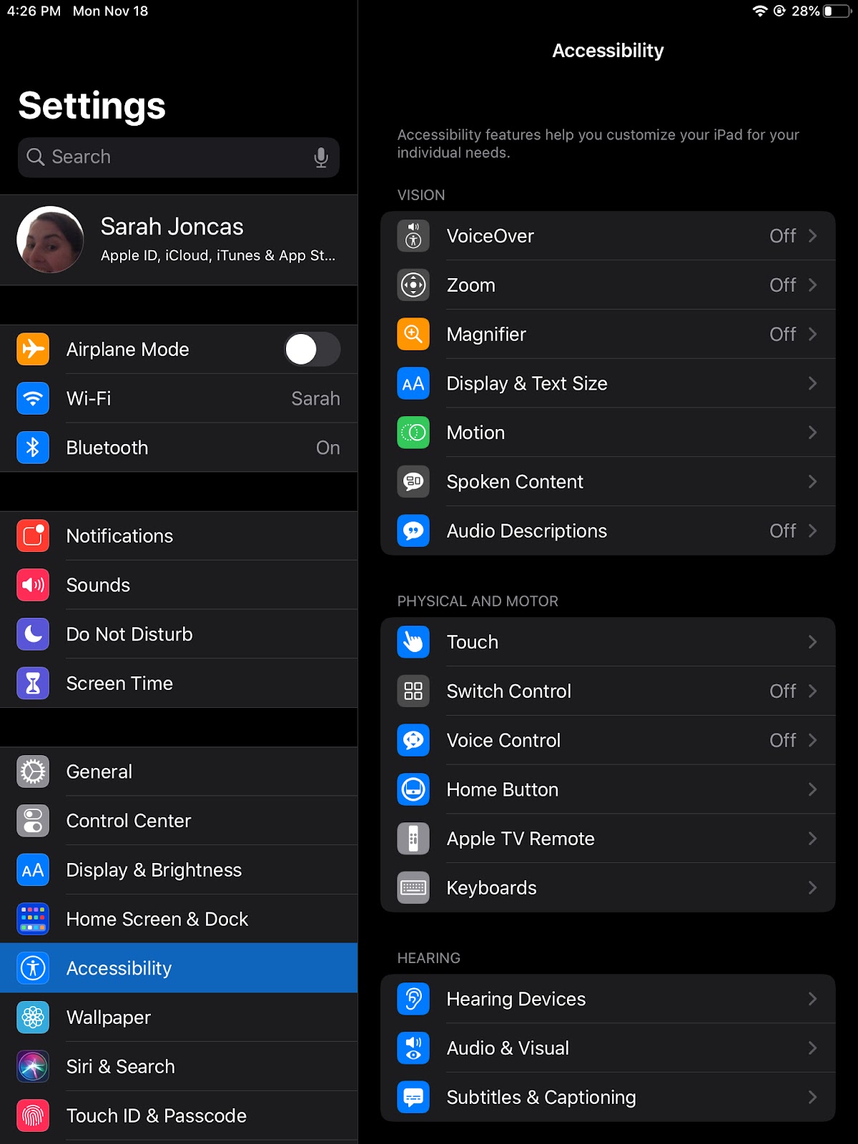
Task: Tap the Sounds speaker icon
Action: click(x=33, y=585)
